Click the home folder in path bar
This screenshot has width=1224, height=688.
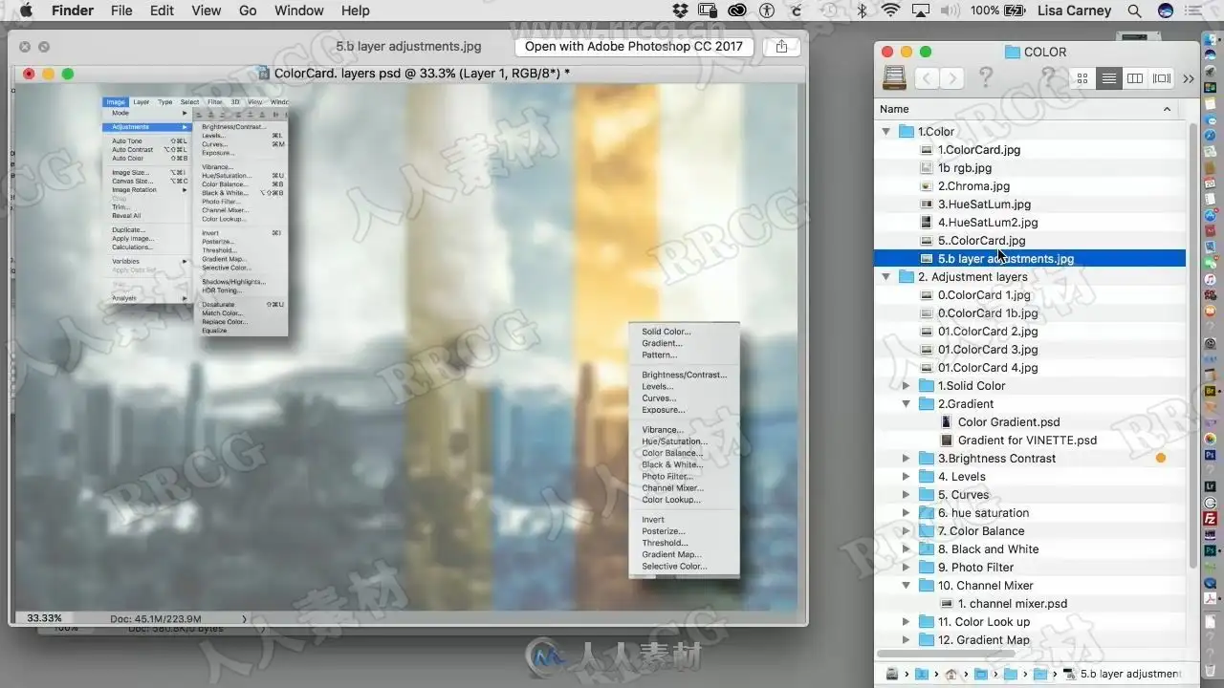coord(950,674)
